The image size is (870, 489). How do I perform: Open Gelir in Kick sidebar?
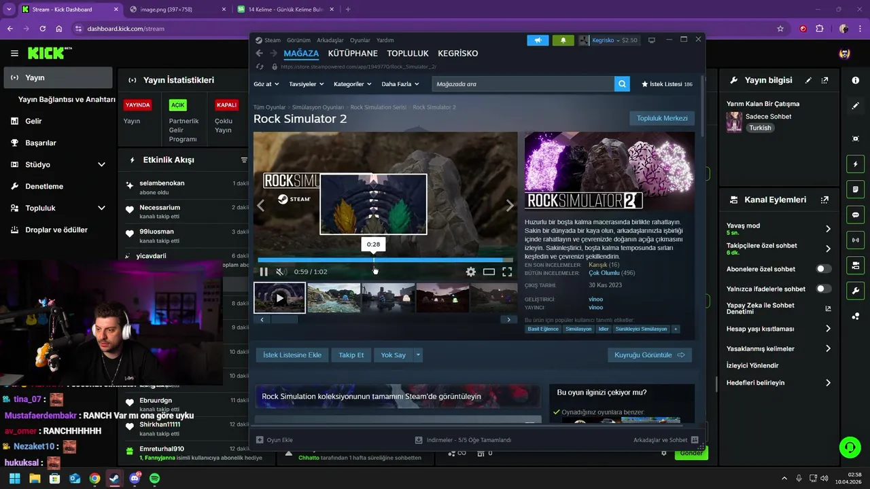(x=58, y=121)
